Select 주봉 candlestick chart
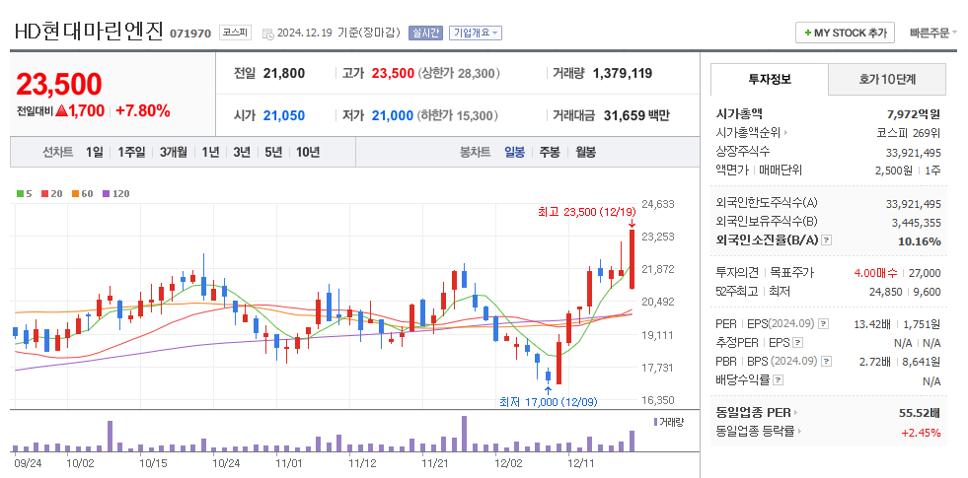Viewport: 968px width, 478px height. (x=550, y=152)
